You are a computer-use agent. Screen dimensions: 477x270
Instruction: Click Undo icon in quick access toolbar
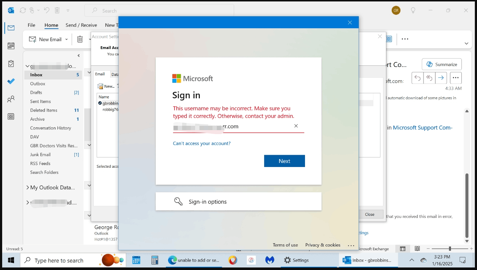pos(46,10)
